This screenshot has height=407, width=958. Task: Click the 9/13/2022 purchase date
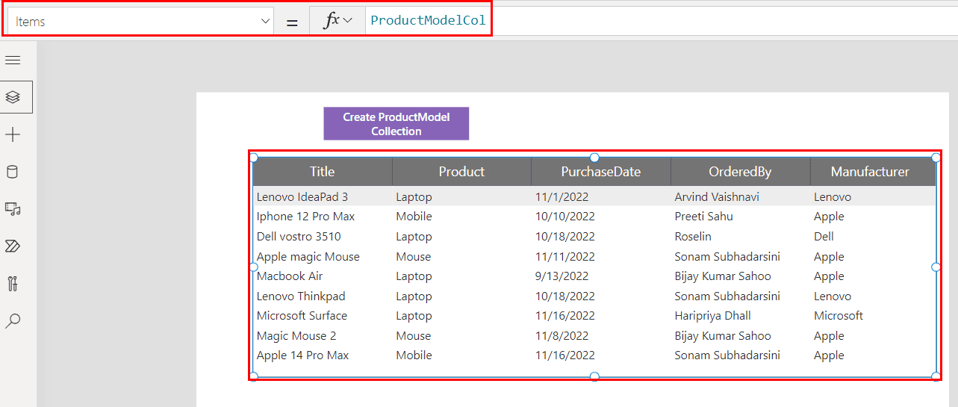(562, 276)
